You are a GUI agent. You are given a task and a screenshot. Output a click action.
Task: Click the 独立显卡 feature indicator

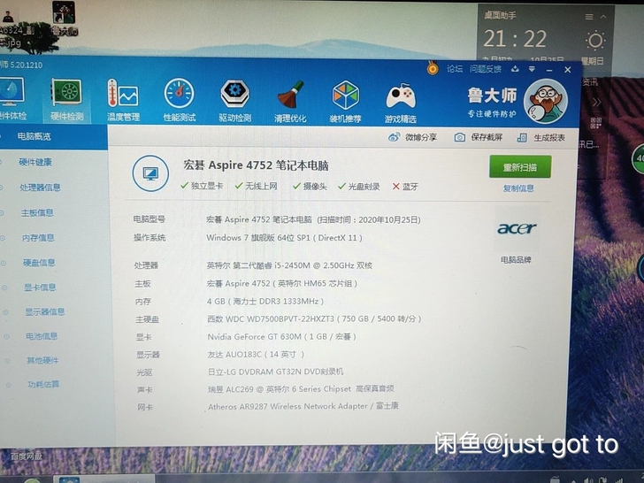click(x=202, y=186)
